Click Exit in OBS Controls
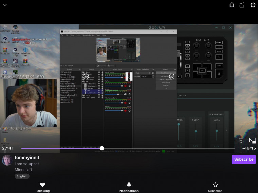Screen dimensions: 258x193 (x=166, y=88)
